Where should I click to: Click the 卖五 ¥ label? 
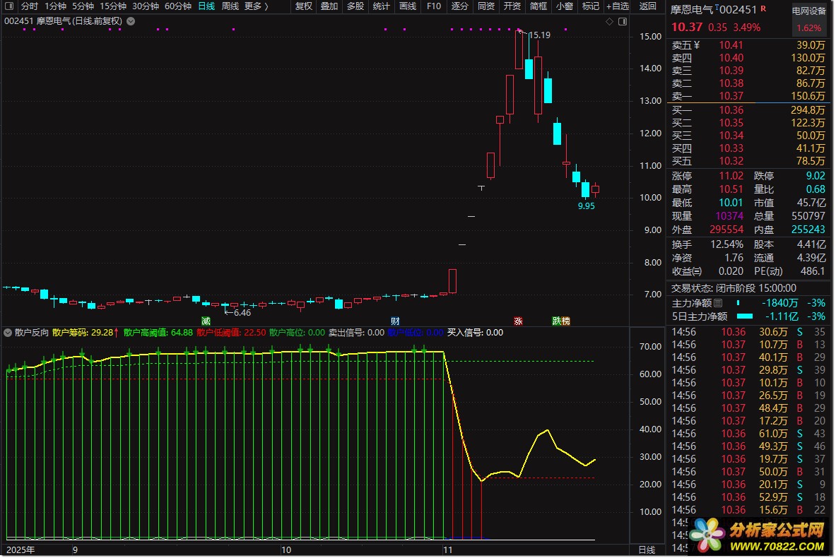click(x=685, y=45)
